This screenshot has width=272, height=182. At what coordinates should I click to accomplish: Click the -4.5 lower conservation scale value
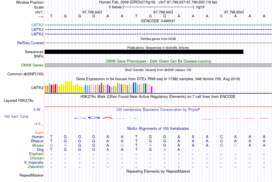pyautogui.click(x=37, y=124)
